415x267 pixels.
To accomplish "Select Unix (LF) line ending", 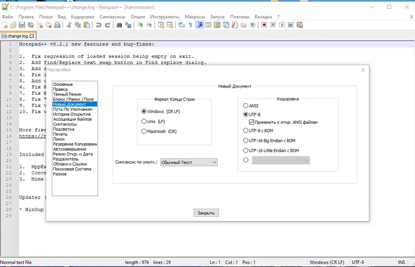I will 153,122.
